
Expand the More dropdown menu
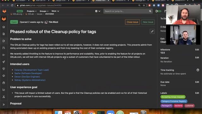(x=55, y=11)
